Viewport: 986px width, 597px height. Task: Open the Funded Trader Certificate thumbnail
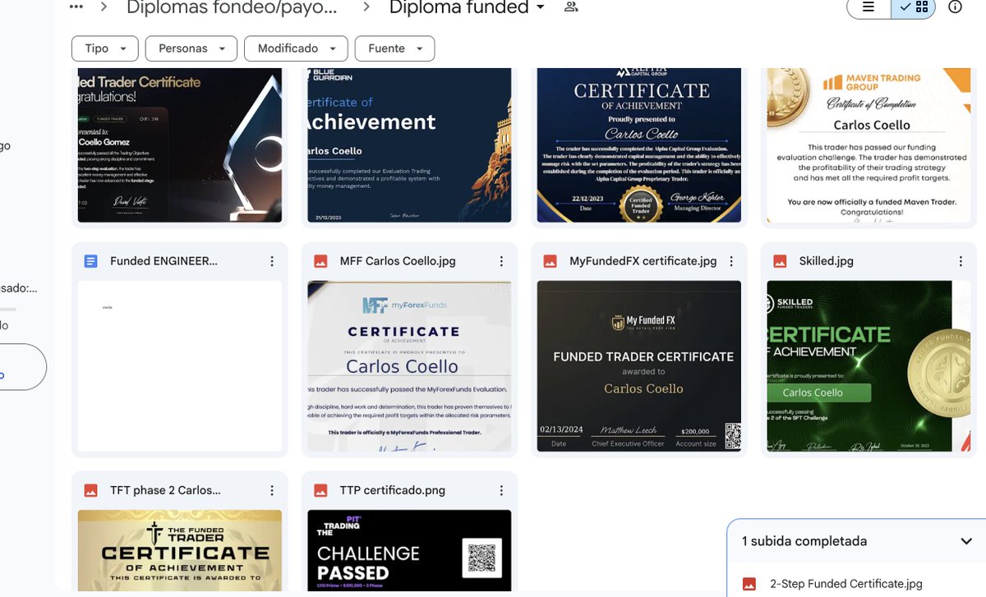180,146
